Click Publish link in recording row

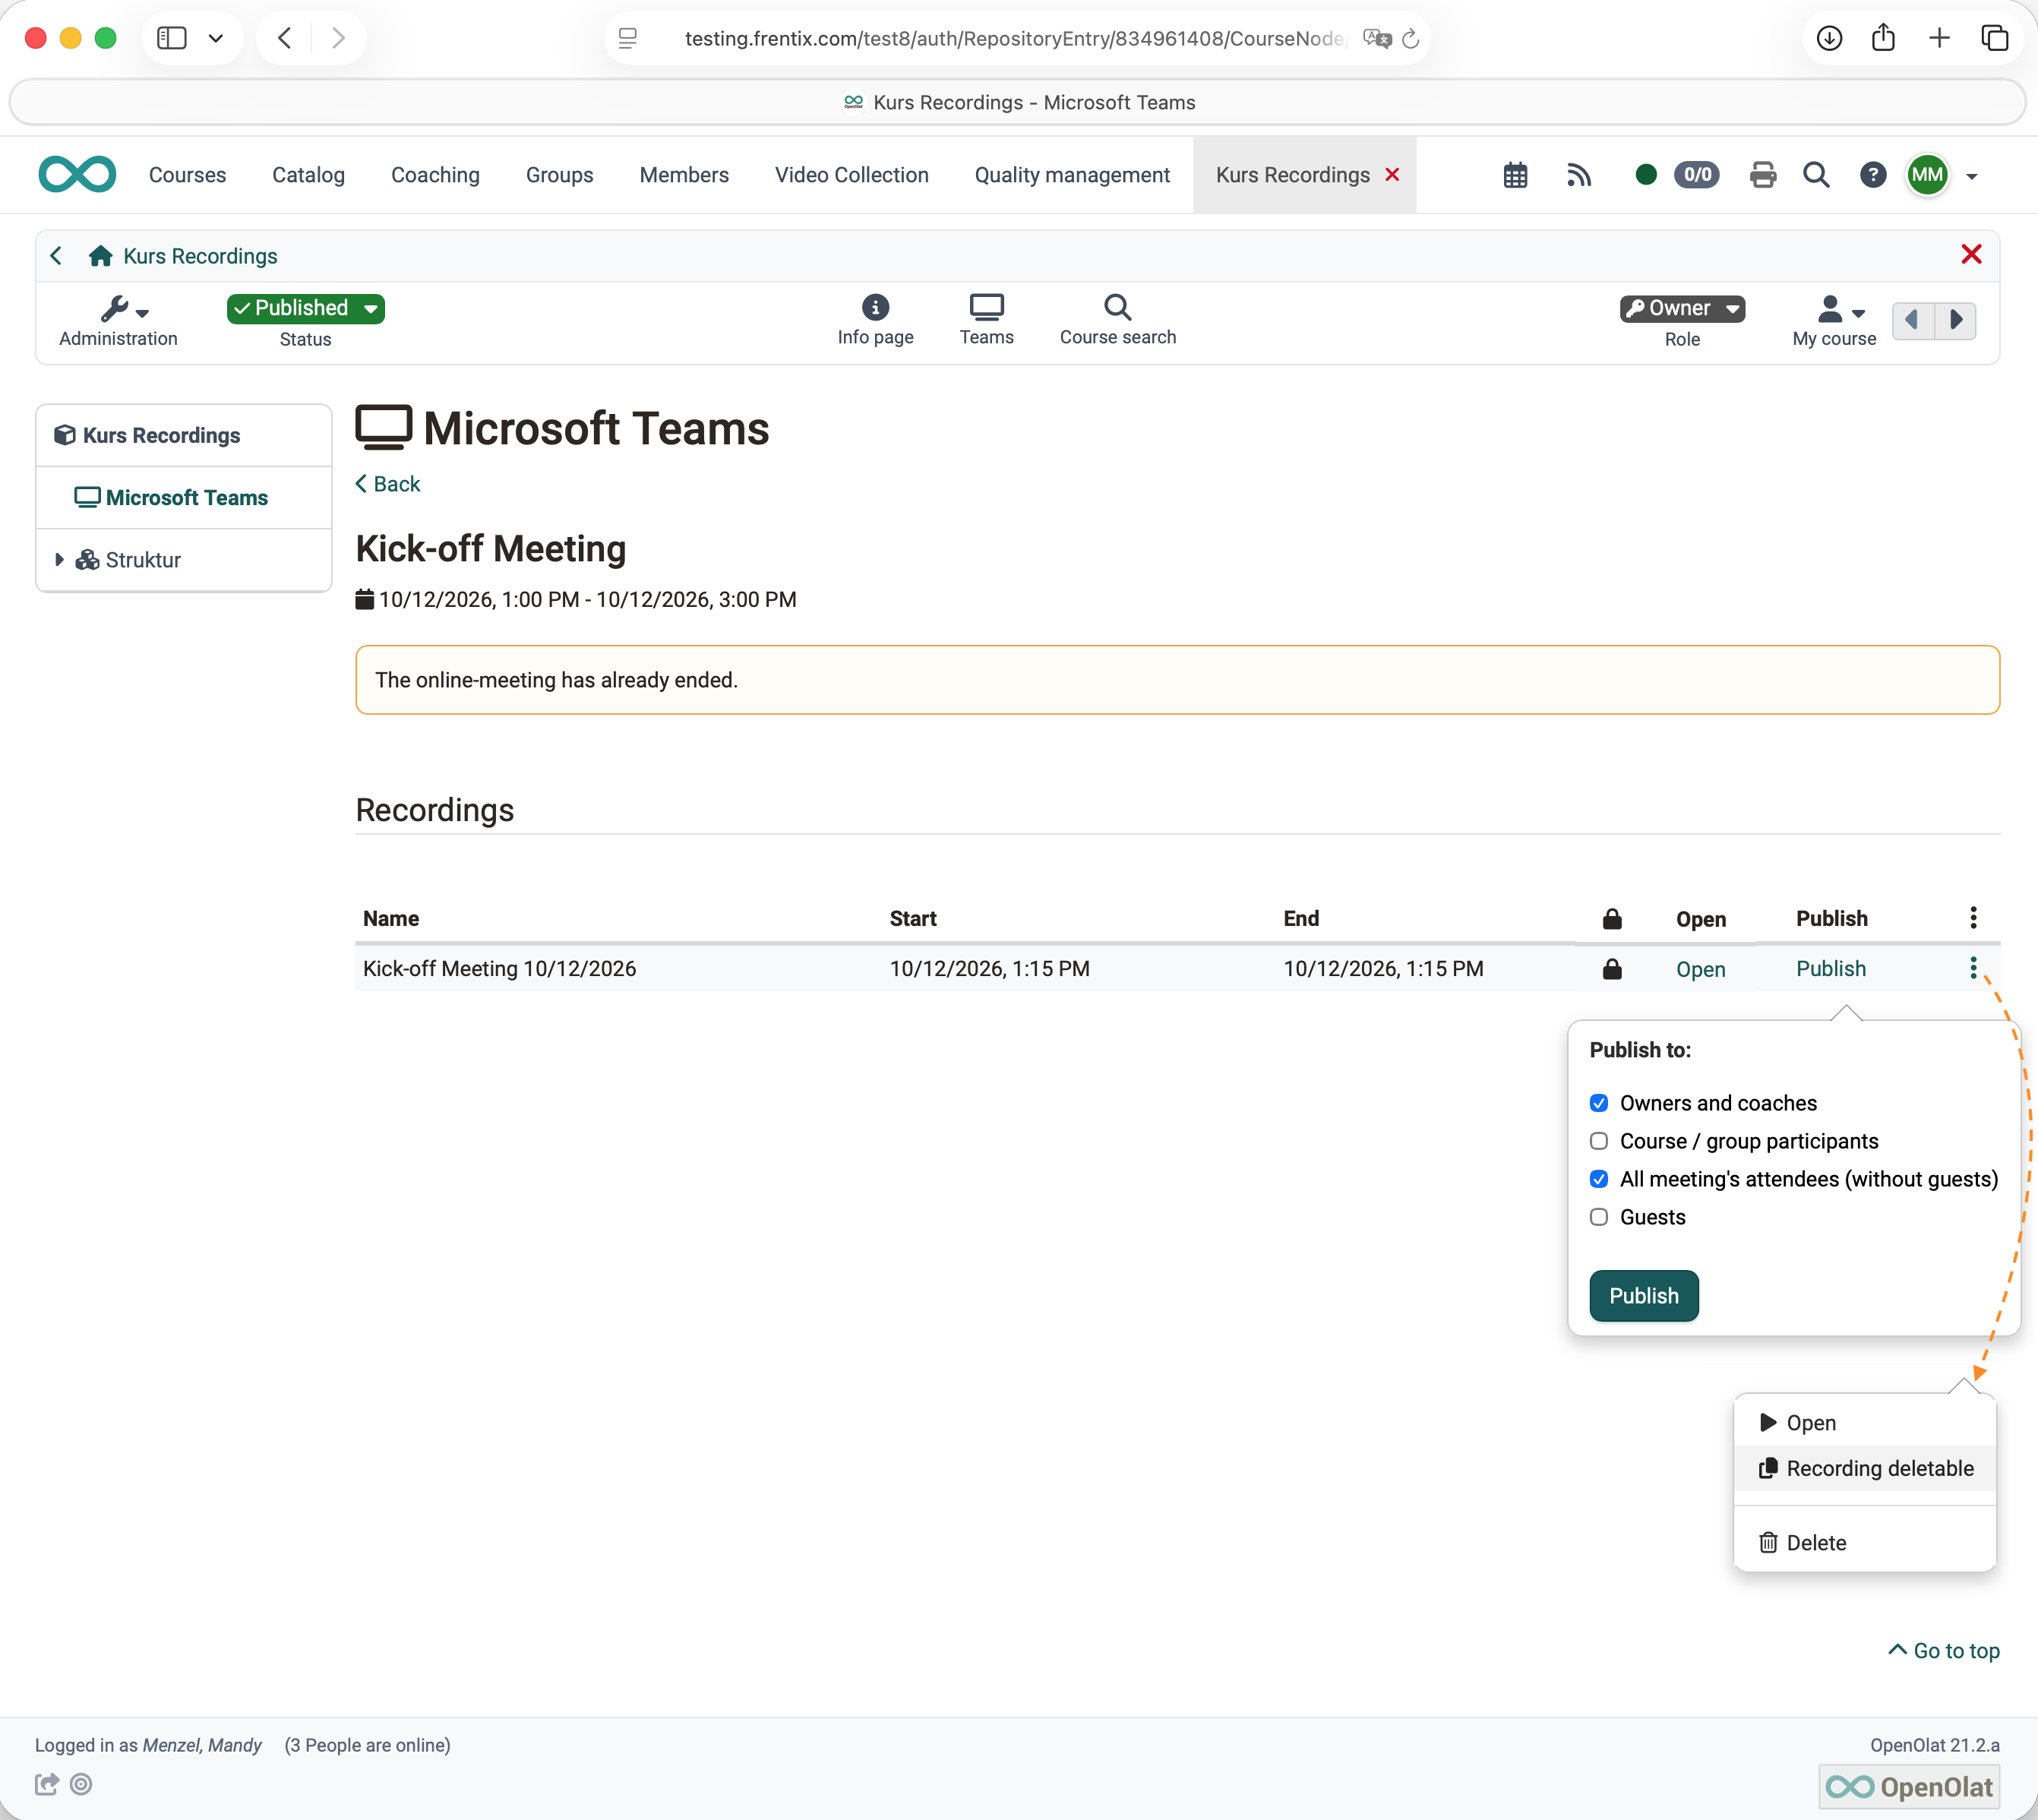(1830, 968)
